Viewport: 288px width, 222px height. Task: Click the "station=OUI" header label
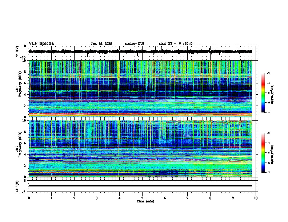click(x=135, y=44)
